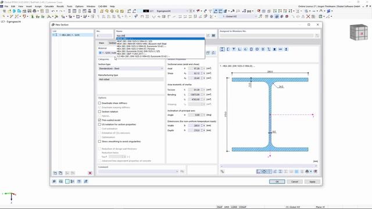Enable Deactivate shear stiffness checkbox
372x209 pixels.
tap(99, 103)
